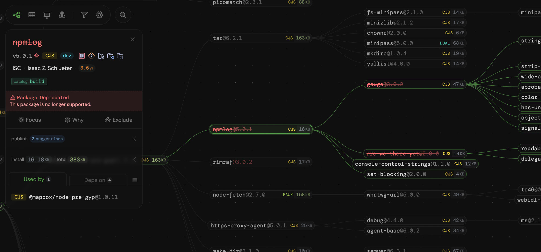Select the node-fetch@2.7.0 graph node
Screen dimensions: 541x252
coord(261,195)
